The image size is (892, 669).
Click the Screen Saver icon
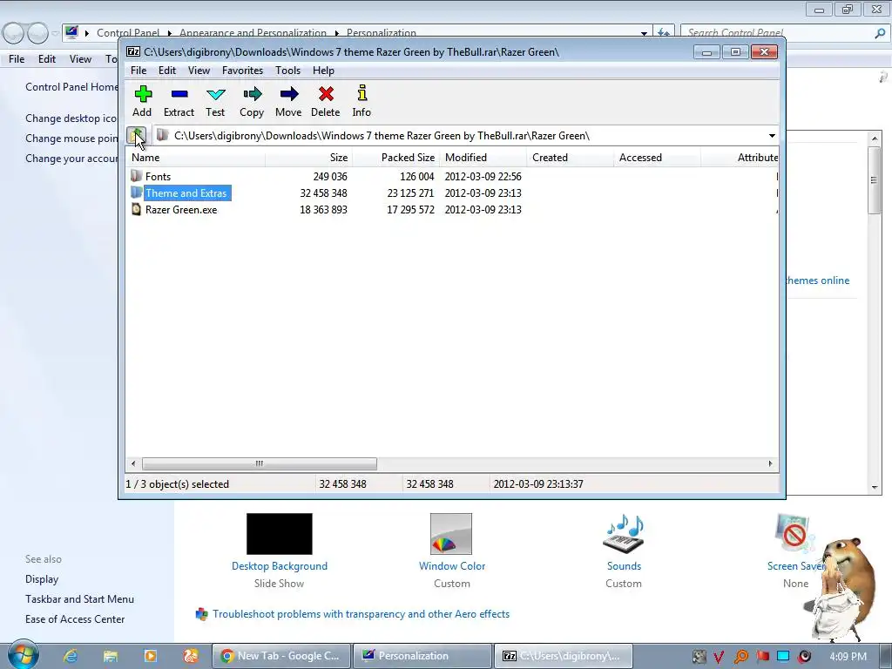[794, 534]
